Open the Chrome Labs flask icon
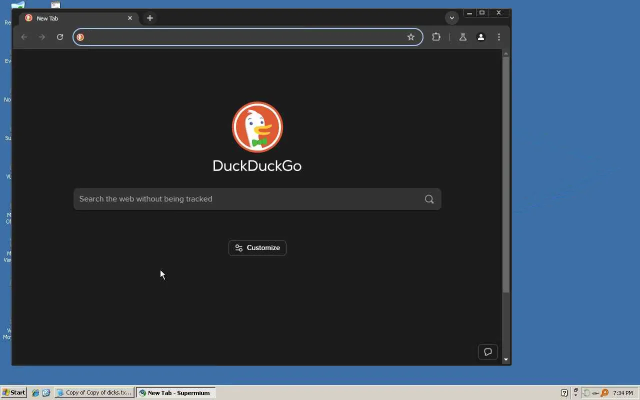Image resolution: width=640 pixels, height=400 pixels. pos(463,37)
